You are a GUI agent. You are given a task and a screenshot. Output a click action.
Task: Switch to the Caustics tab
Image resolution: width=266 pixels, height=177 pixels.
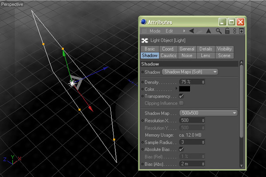click(168, 56)
